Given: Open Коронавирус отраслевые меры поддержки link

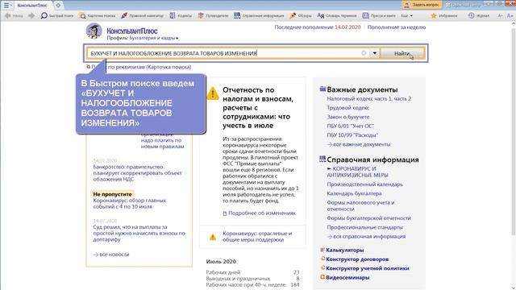Looking at the screenshot, I should coord(257,236).
